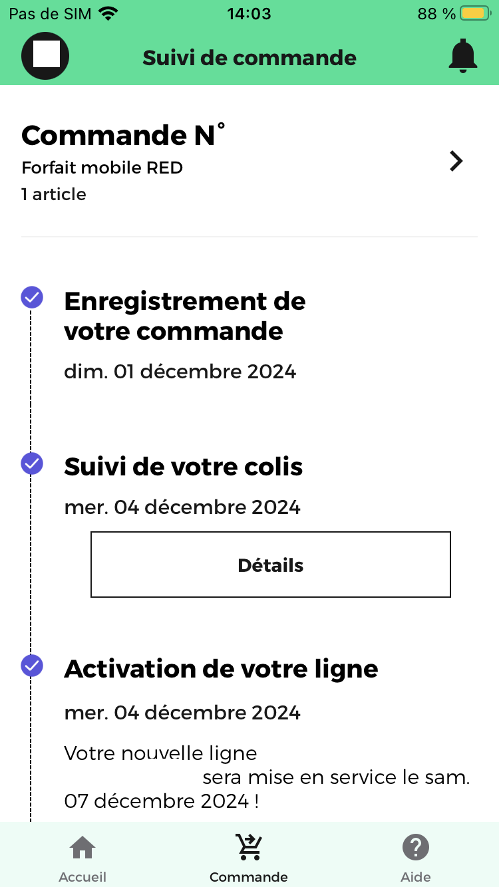Tap the Forfait mobile RED label
This screenshot has height=887, width=499.
(x=102, y=168)
